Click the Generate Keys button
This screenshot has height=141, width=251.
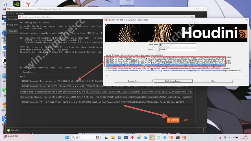click(133, 81)
